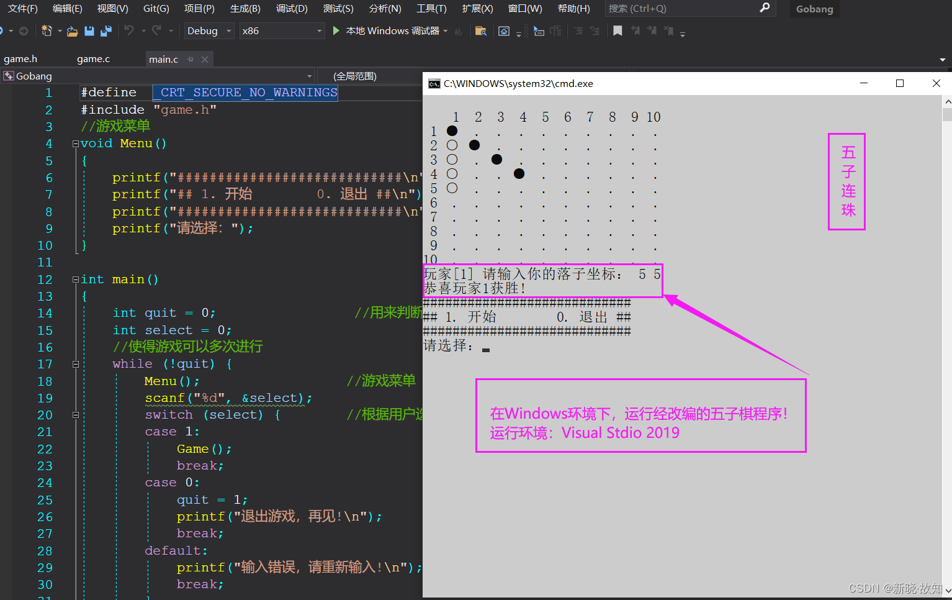Click the Undo arrow icon
Viewport: 952px width, 600px height.
[129, 30]
